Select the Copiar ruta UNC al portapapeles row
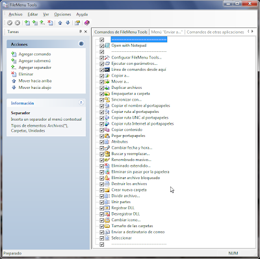Screen dimensions: 260x259 140,117
